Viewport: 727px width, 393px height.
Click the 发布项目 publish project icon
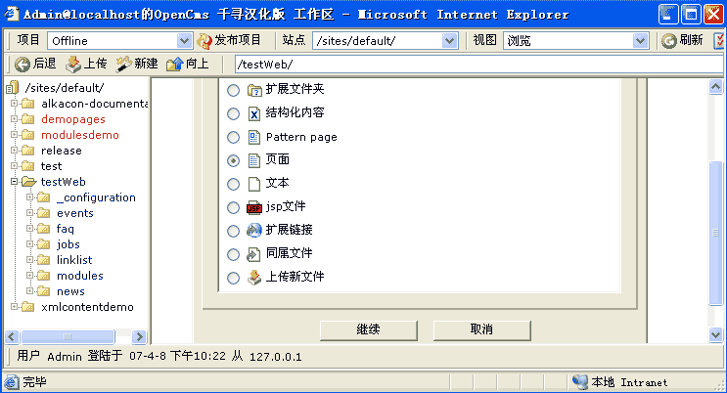click(204, 41)
